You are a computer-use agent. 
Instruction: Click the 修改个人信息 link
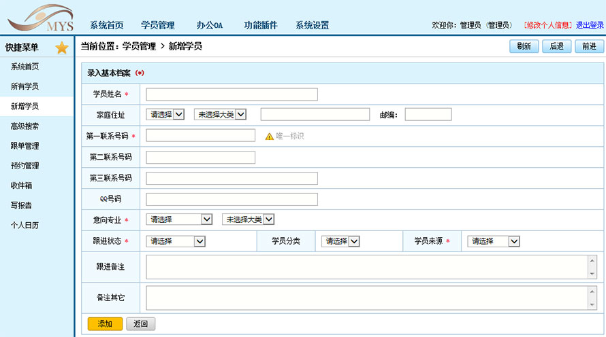tap(547, 25)
